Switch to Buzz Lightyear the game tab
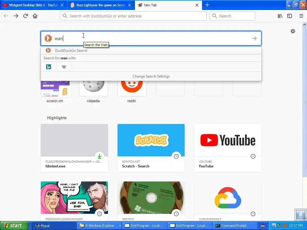307x230 pixels. click(x=101, y=5)
